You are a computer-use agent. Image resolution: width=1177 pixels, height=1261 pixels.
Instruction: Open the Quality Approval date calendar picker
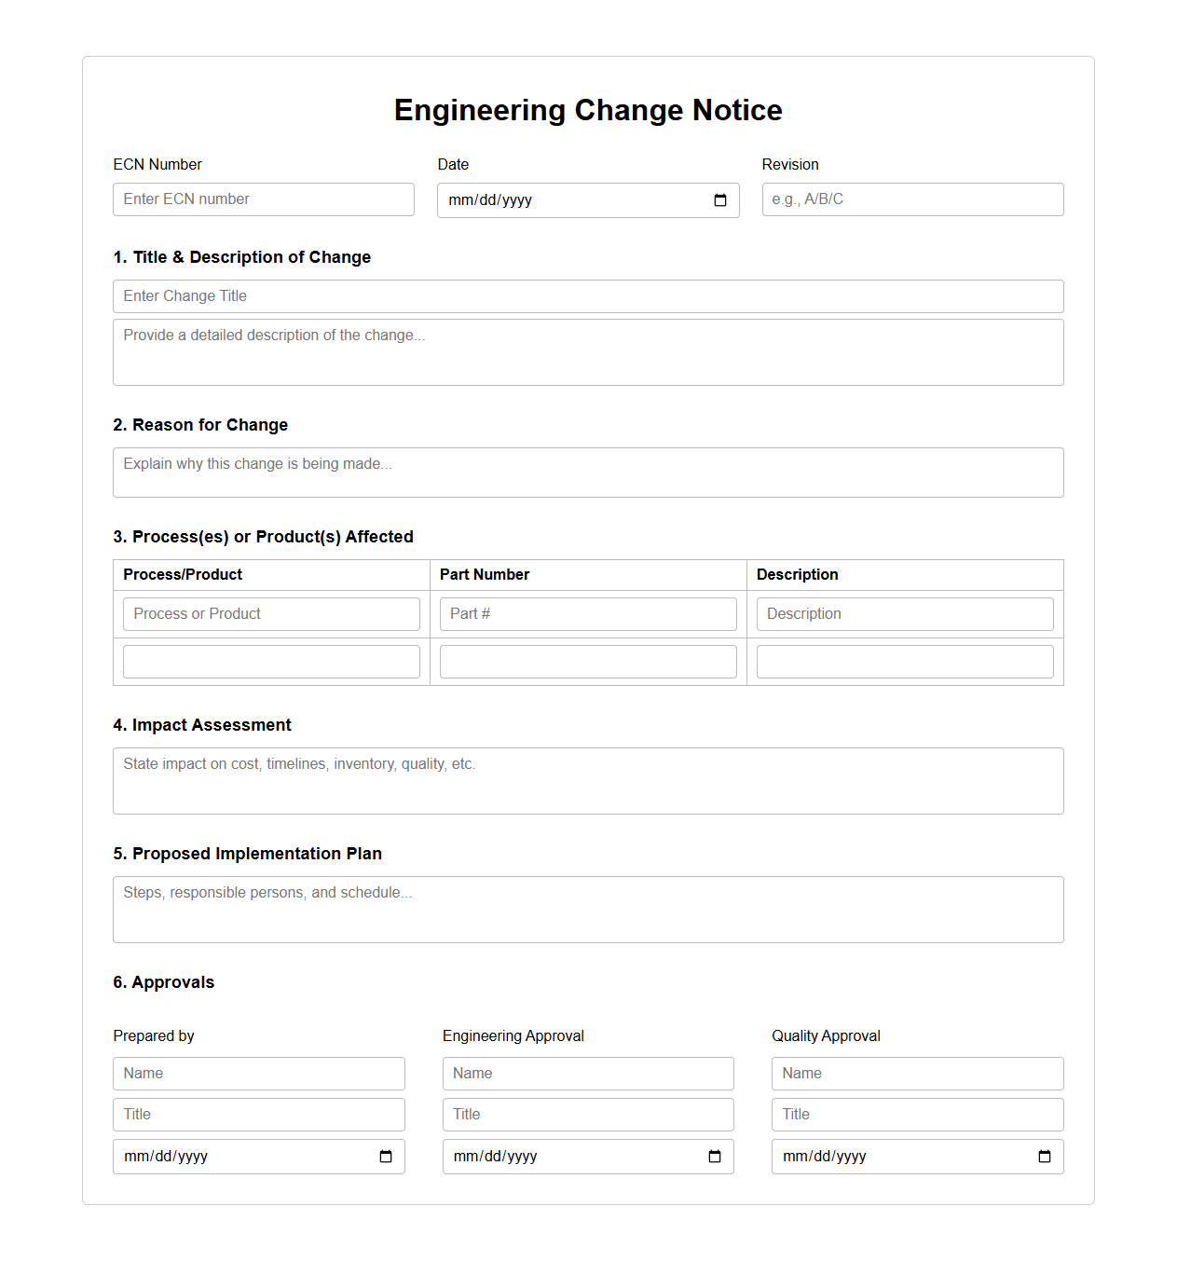1044,1156
